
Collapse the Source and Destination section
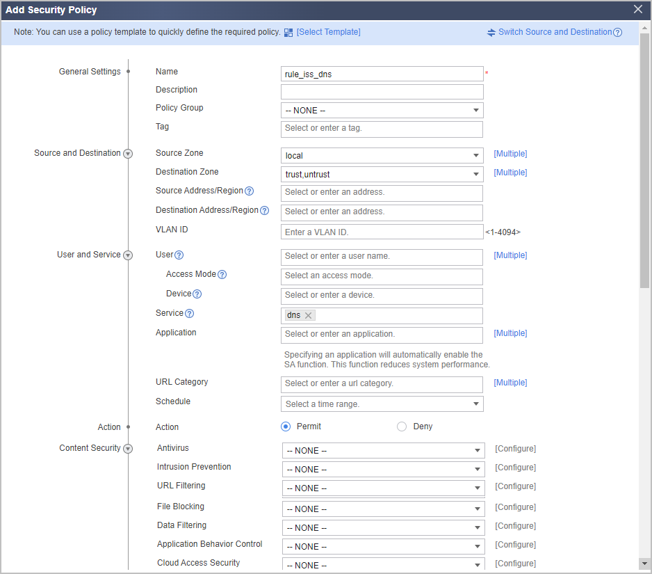click(x=128, y=154)
